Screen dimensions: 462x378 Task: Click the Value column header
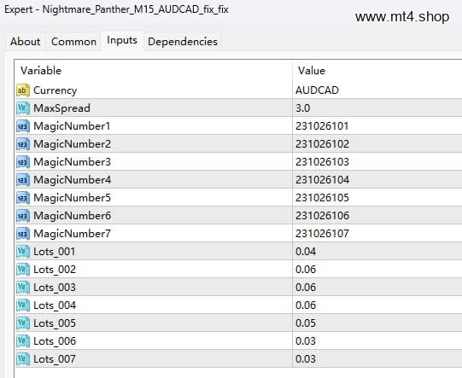(x=312, y=71)
